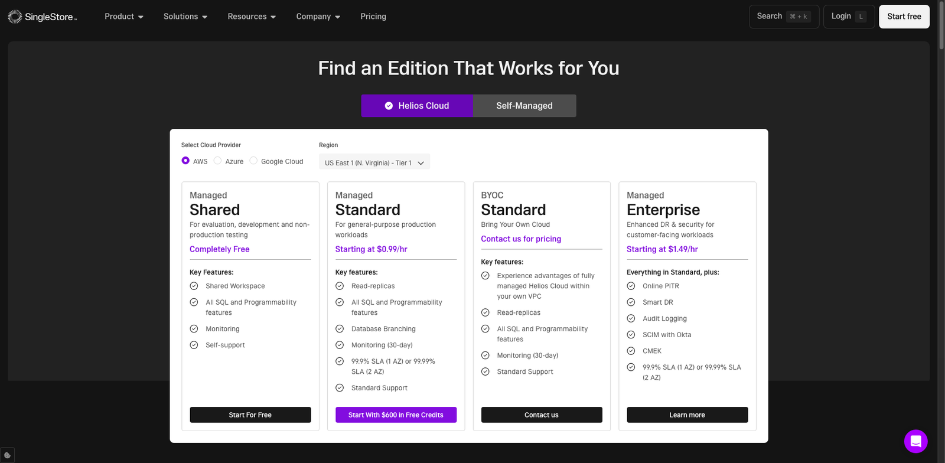Viewport: 945px width, 463px height.
Task: Choose Azure as cloud provider
Action: (218, 161)
